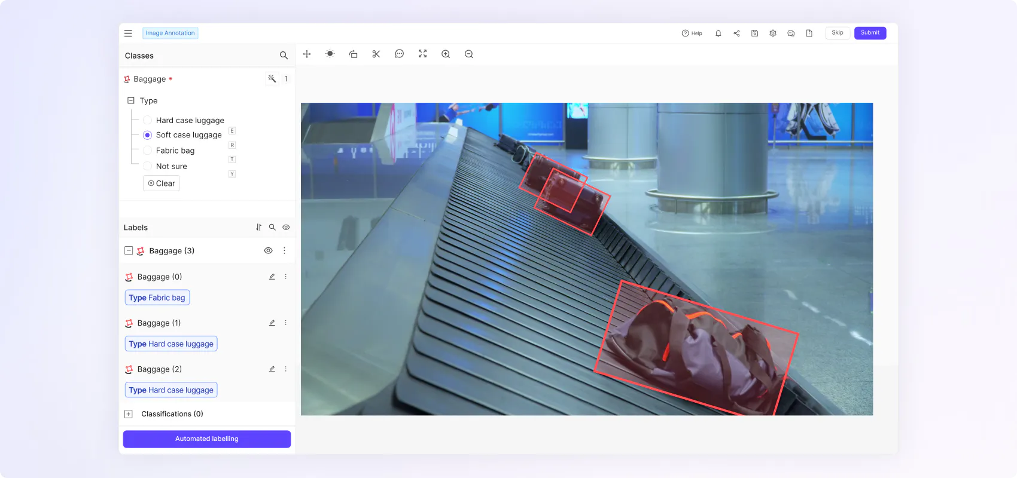This screenshot has height=478, width=1017.
Task: Click the Clear button
Action: point(162,183)
